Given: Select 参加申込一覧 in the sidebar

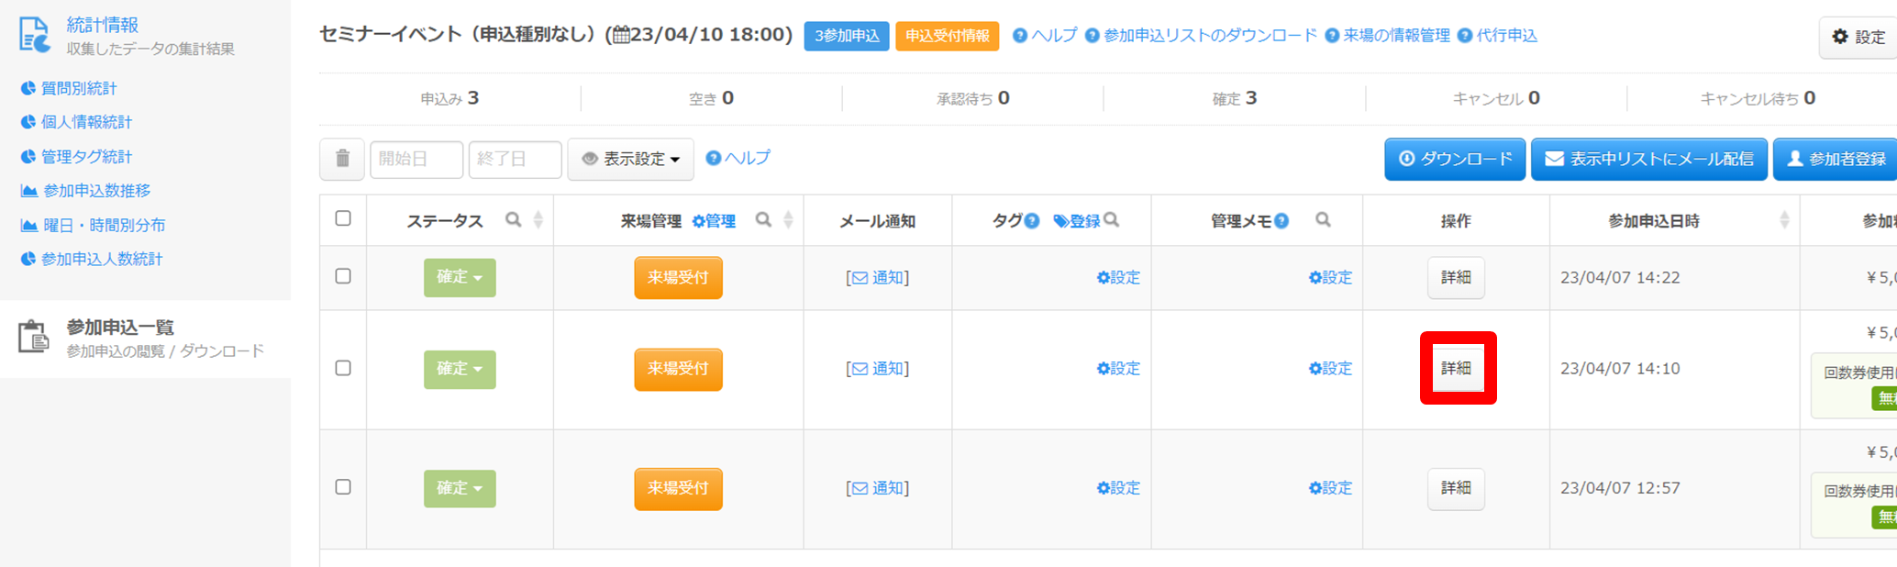Looking at the screenshot, I should pos(119,328).
